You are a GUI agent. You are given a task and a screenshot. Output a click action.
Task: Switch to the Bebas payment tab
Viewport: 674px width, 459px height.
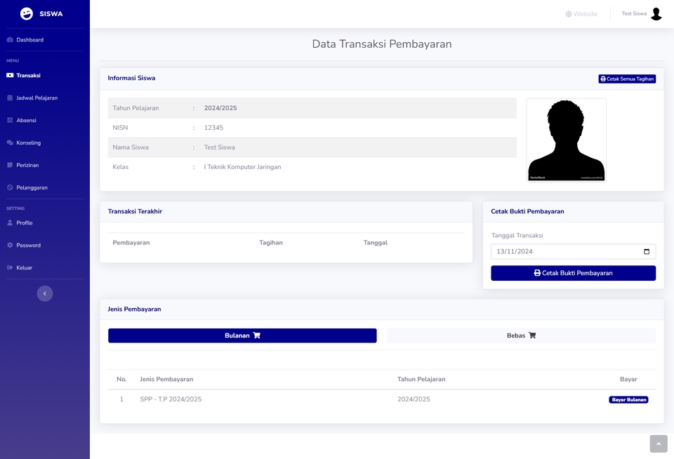(521, 335)
